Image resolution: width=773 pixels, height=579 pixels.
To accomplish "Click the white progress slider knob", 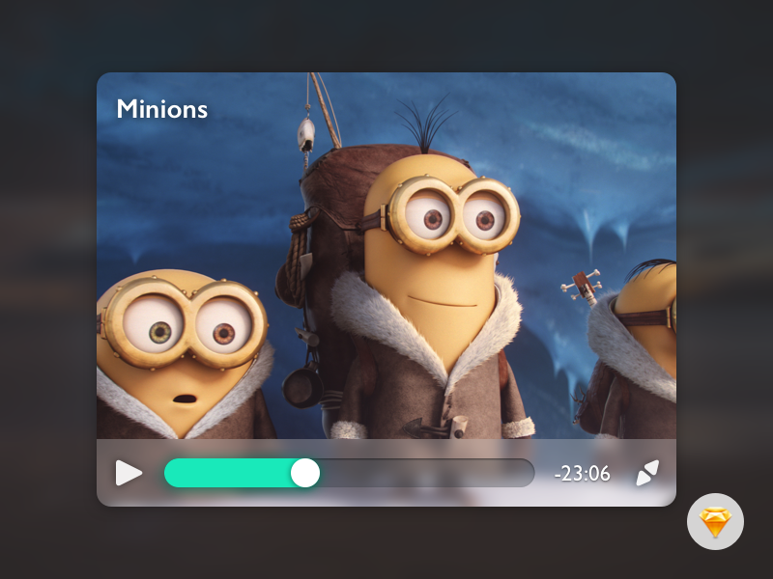I will [x=305, y=473].
